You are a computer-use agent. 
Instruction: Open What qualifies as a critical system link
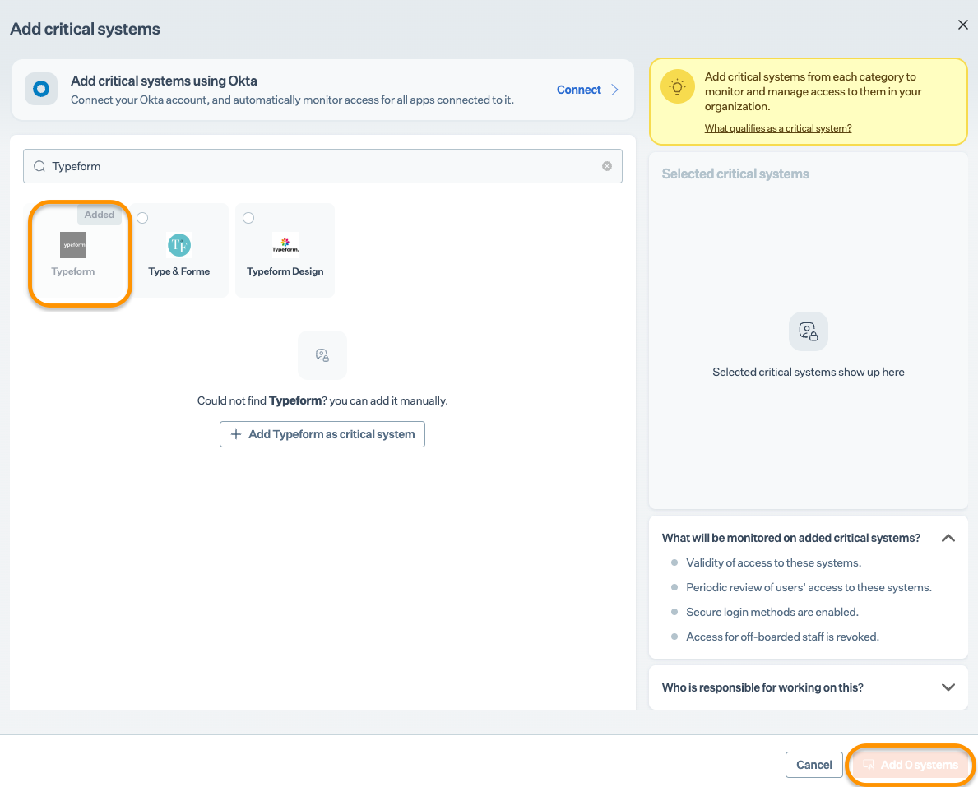778,128
